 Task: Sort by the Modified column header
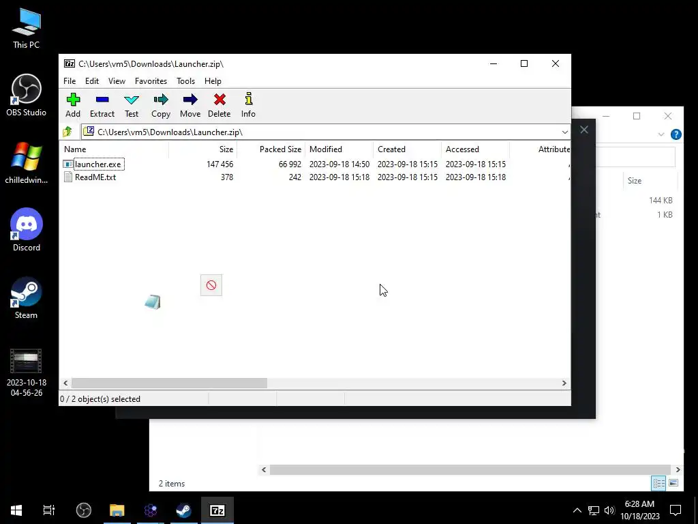(339, 149)
